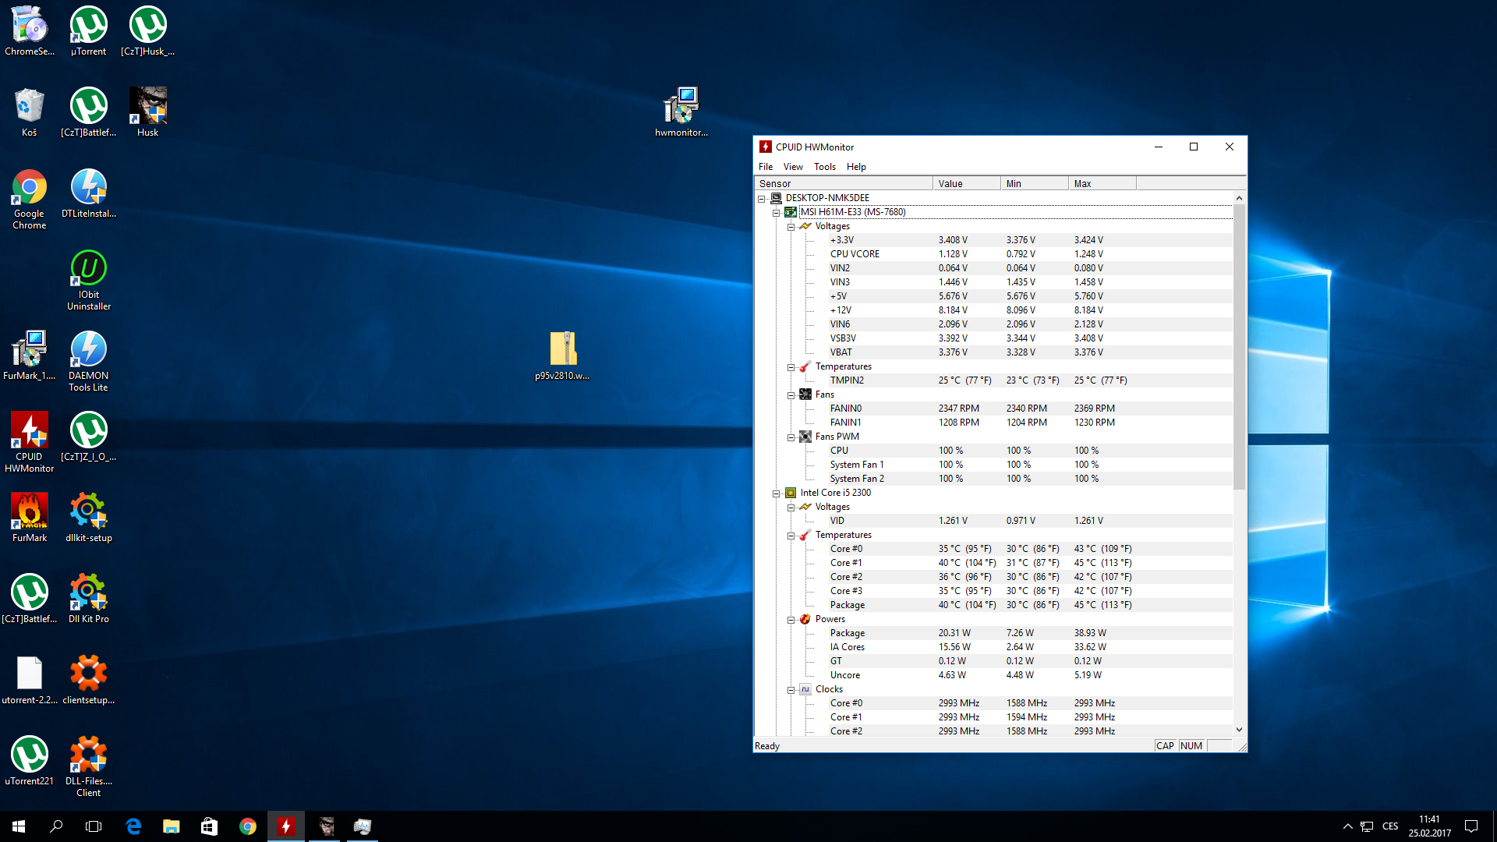Open the FurMark desktop icon
Viewport: 1497px width, 842px height.
30,511
